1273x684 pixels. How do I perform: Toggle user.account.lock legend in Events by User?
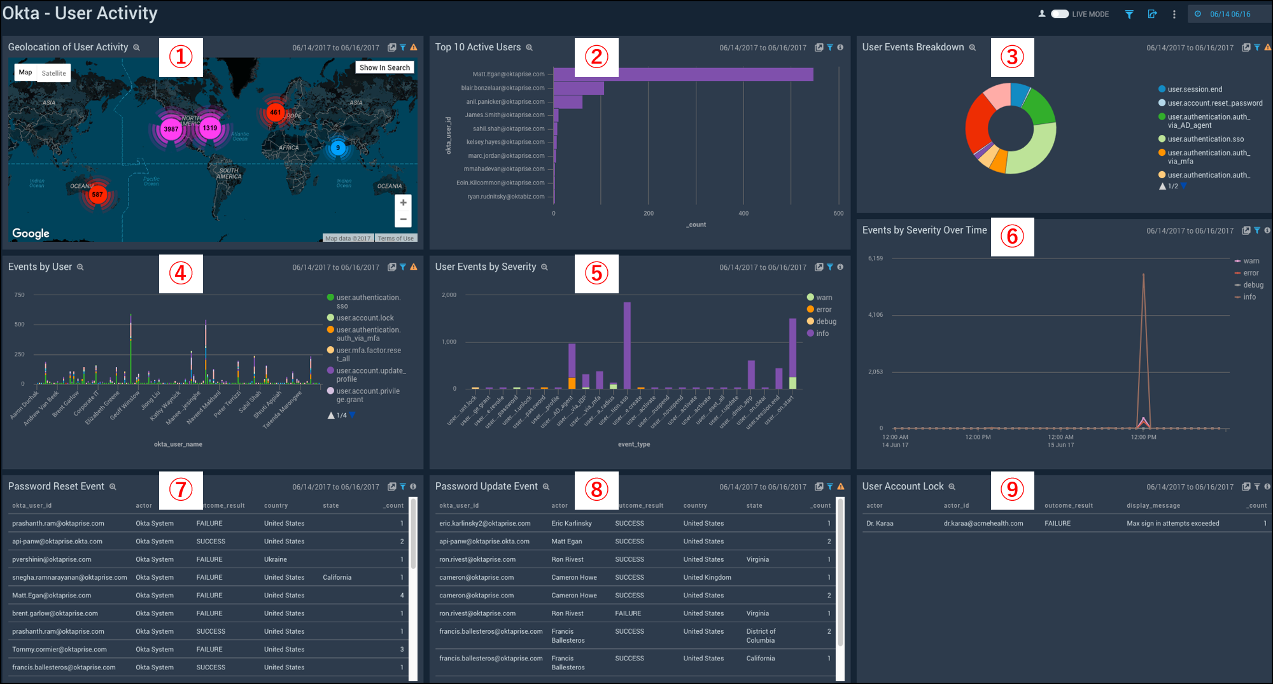coord(360,318)
